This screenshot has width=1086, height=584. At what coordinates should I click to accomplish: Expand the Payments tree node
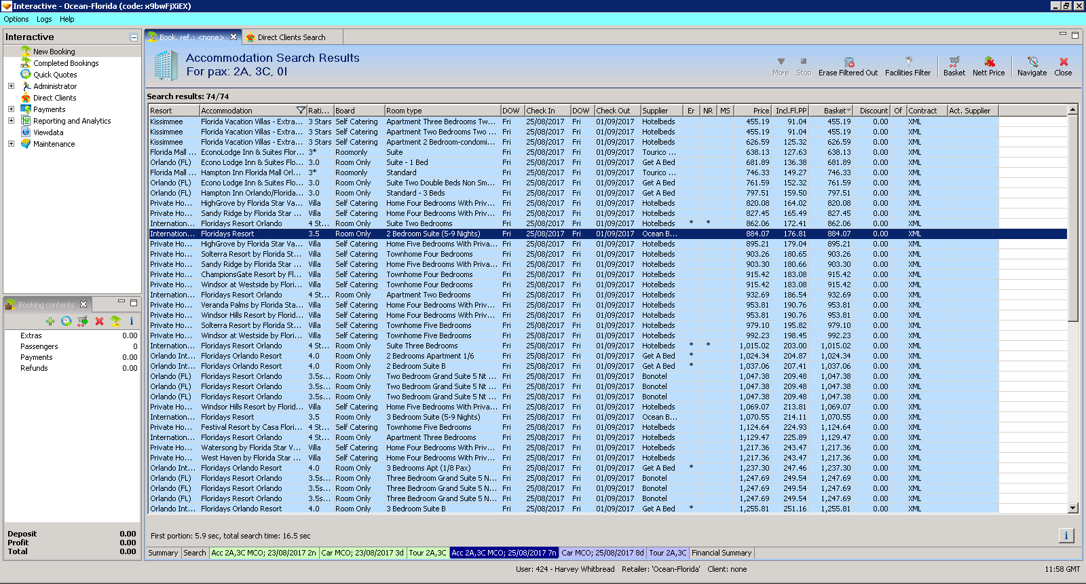click(11, 109)
